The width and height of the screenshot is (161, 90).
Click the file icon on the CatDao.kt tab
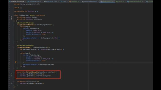click(x=117, y=1)
